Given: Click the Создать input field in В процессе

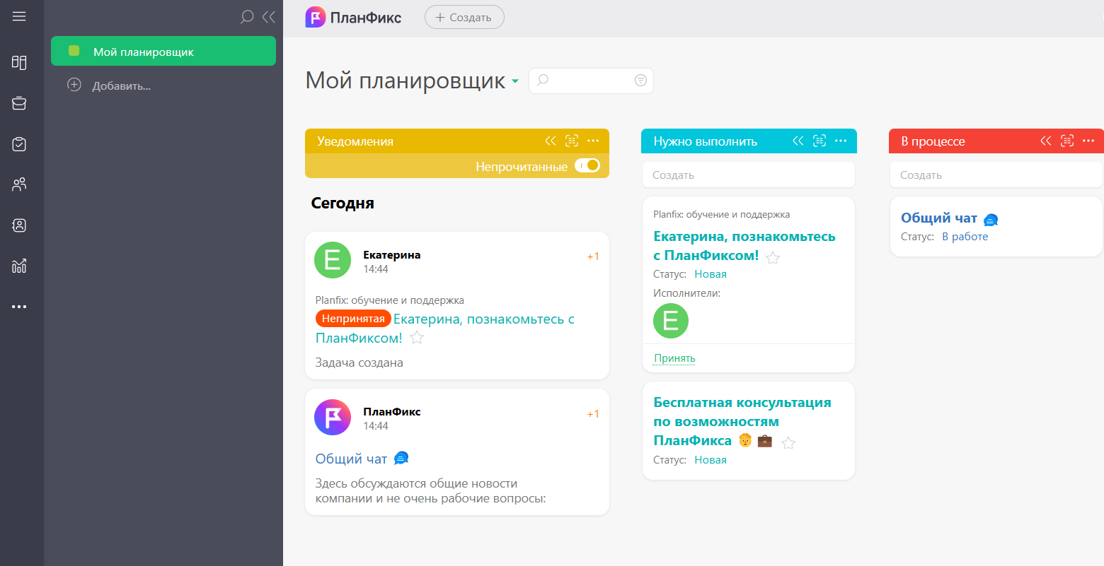Looking at the screenshot, I should tap(996, 175).
